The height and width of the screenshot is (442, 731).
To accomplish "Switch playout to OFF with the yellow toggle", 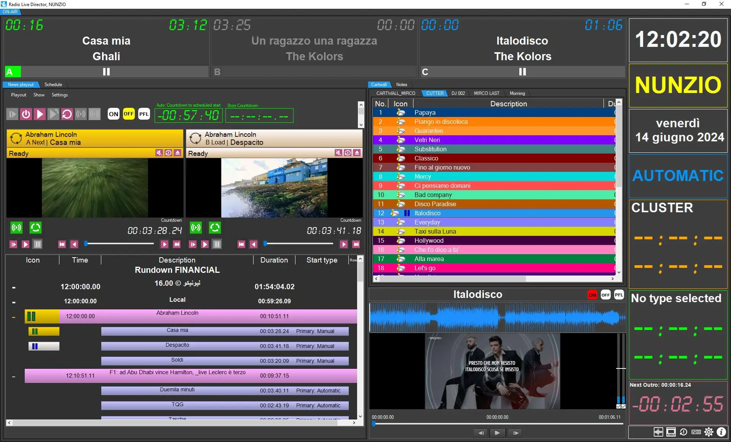I will pyautogui.click(x=129, y=114).
